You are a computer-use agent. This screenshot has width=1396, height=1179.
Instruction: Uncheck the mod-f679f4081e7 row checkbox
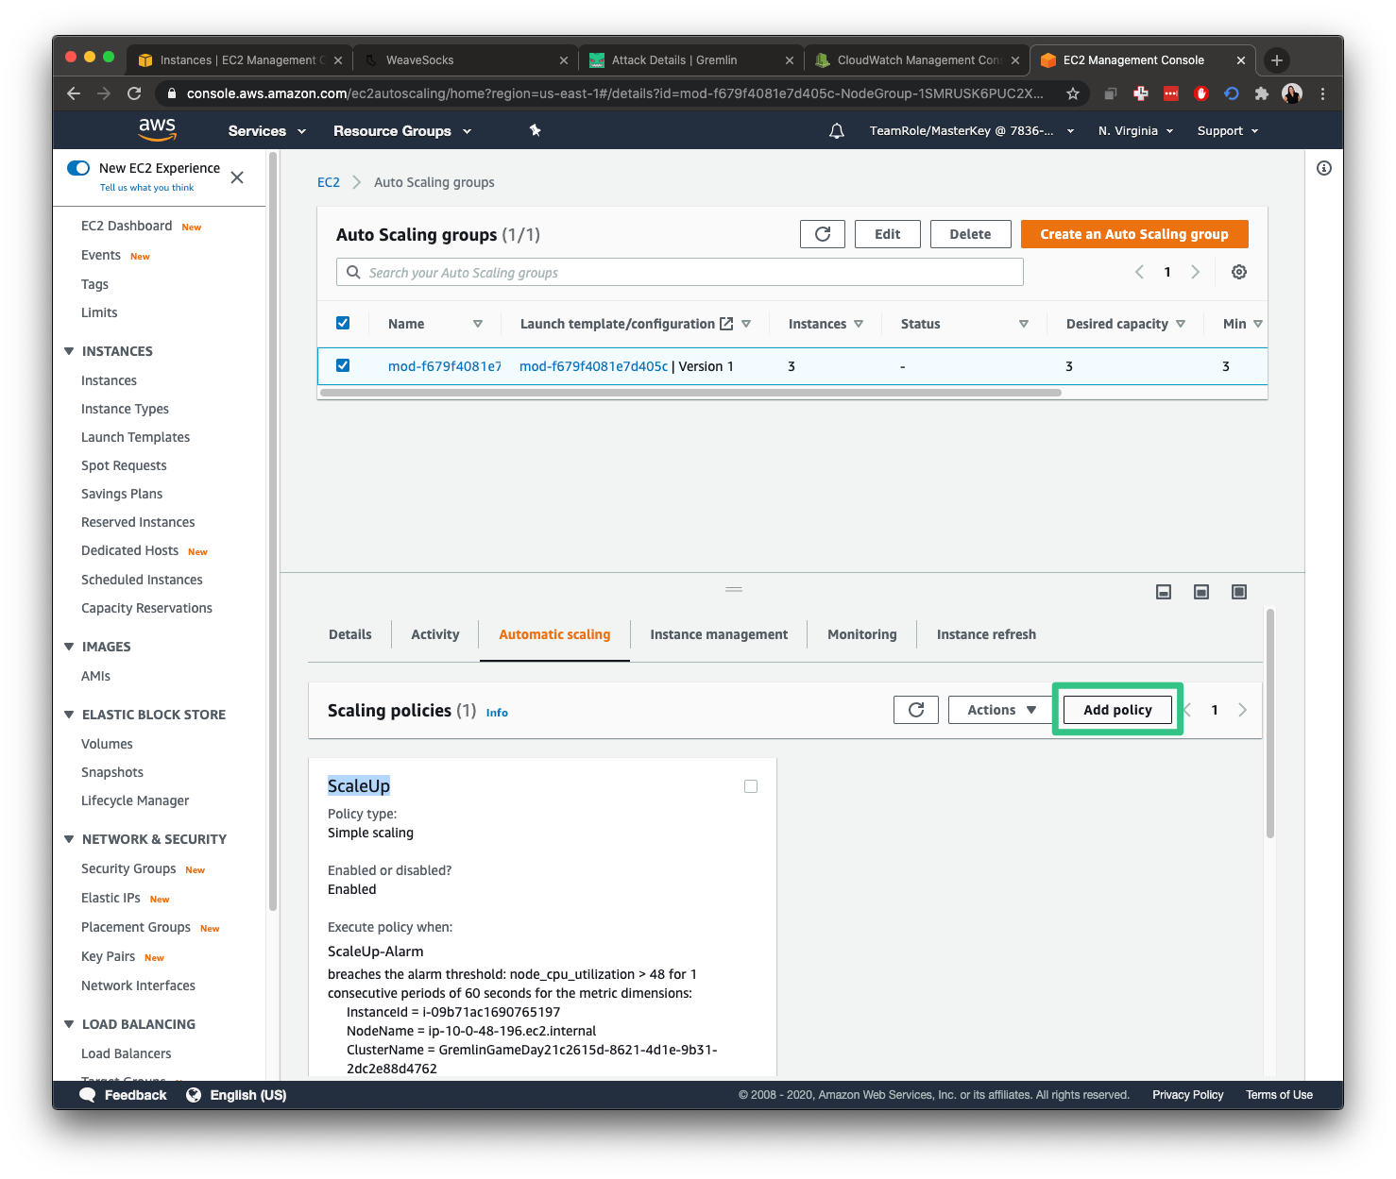(x=343, y=365)
